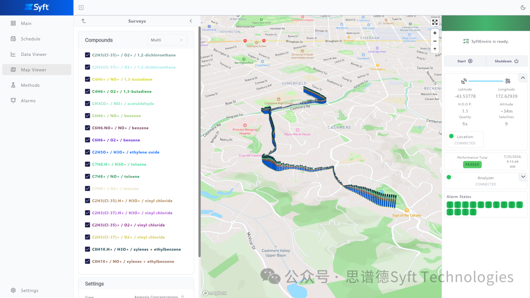The image size is (530, 298).
Task: Click the Mapbox logo
Action: coord(214,293)
